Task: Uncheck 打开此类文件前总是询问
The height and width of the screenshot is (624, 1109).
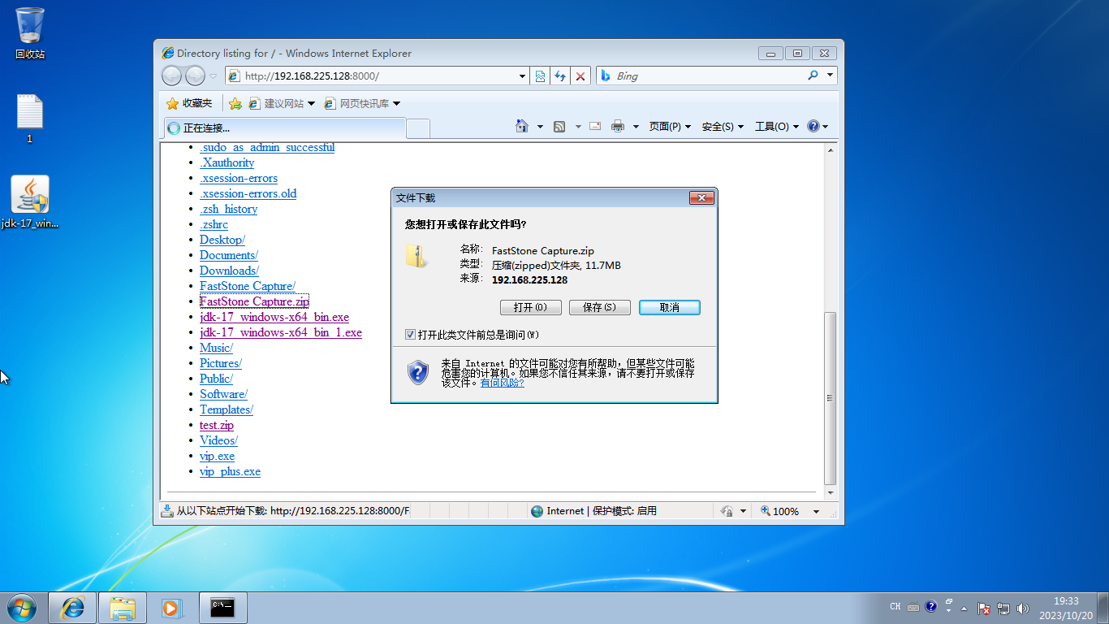Action: click(411, 334)
